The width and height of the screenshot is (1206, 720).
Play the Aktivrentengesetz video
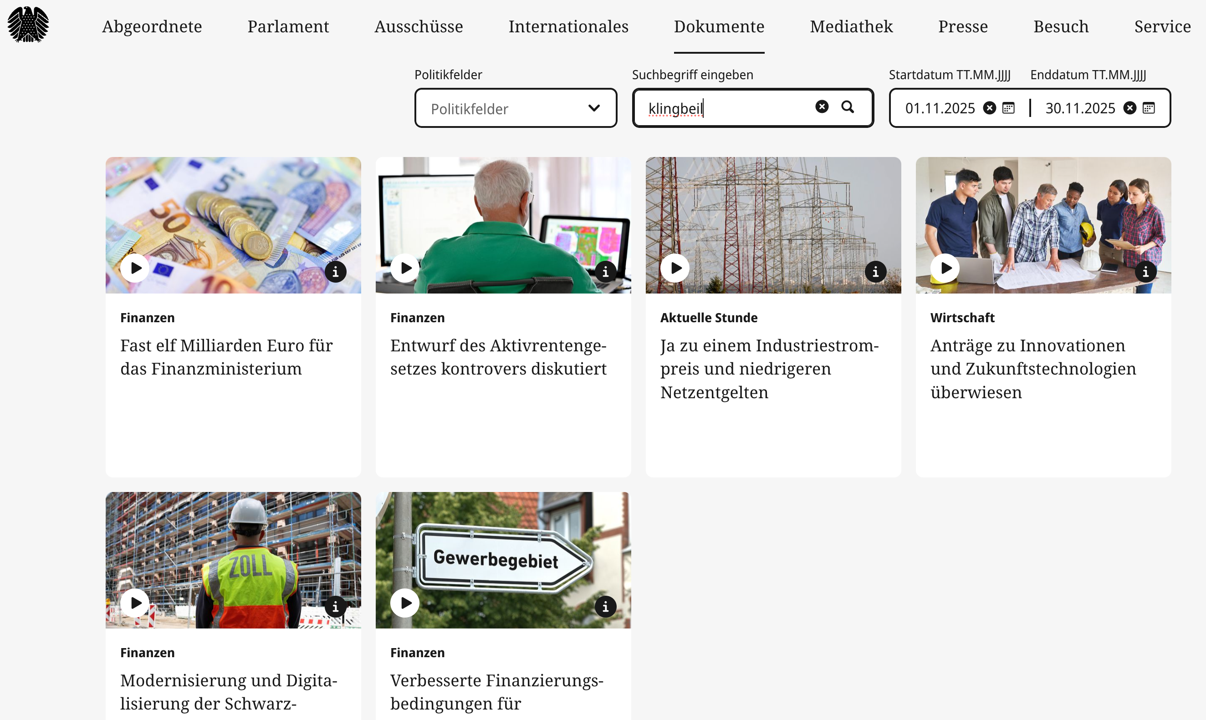pos(405,268)
